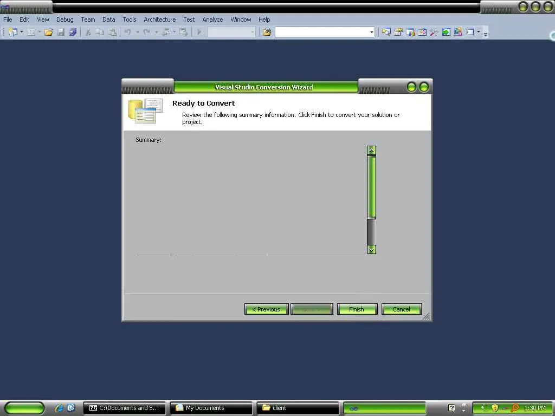The width and height of the screenshot is (555, 416).
Task: Click the Add New Item toolbar icon
Action: tap(31, 32)
